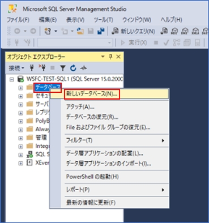Expand the SQL Server Agent node
Viewport: 209px width, 223px height.
pyautogui.click(x=20, y=155)
